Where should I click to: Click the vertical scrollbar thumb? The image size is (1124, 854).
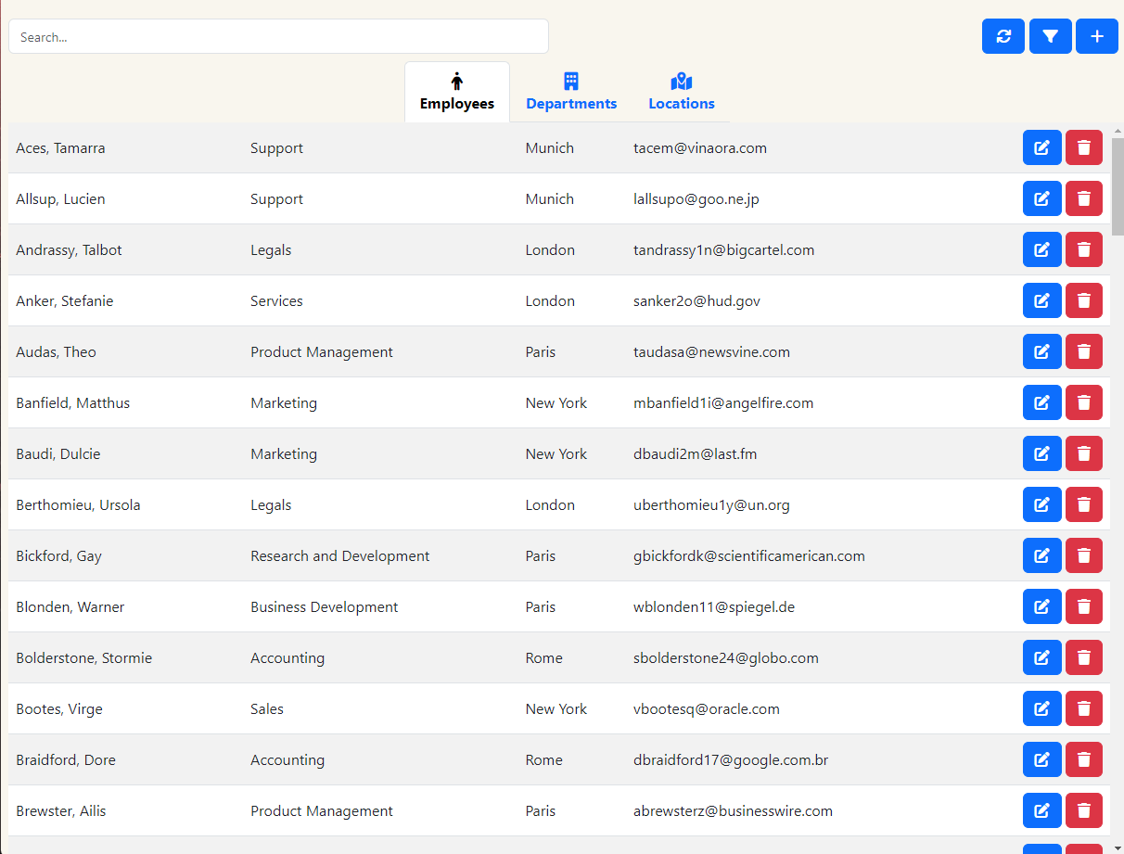[x=1117, y=185]
